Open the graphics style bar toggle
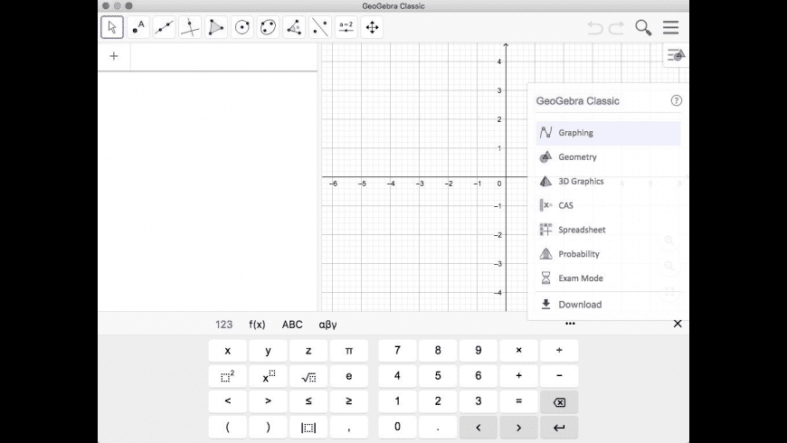The image size is (787, 443). 676,55
